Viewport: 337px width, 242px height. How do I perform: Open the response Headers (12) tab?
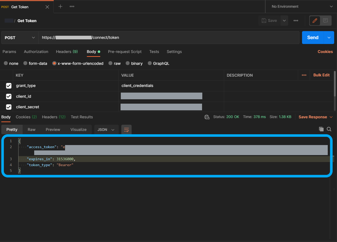[54, 117]
